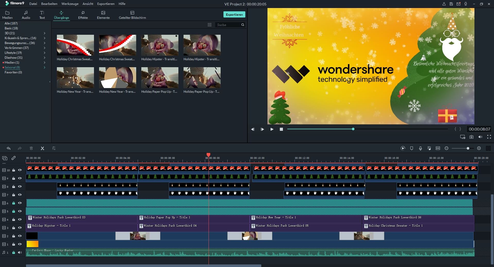Unlock track 5 padlock

click(x=14, y=211)
